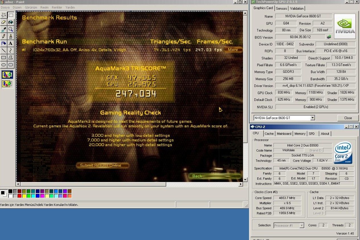360x240 pixels.
Task: Click the BIOS save chip icon in GPU-Z
Action: 329,37
